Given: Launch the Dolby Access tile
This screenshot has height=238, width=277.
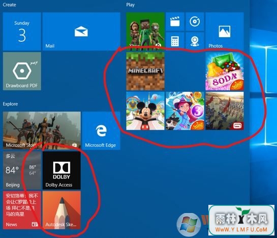Looking at the screenshot, I should (61, 170).
